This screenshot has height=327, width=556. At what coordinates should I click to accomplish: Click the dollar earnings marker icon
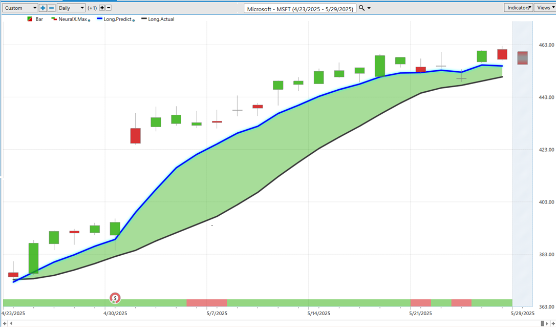tap(115, 298)
